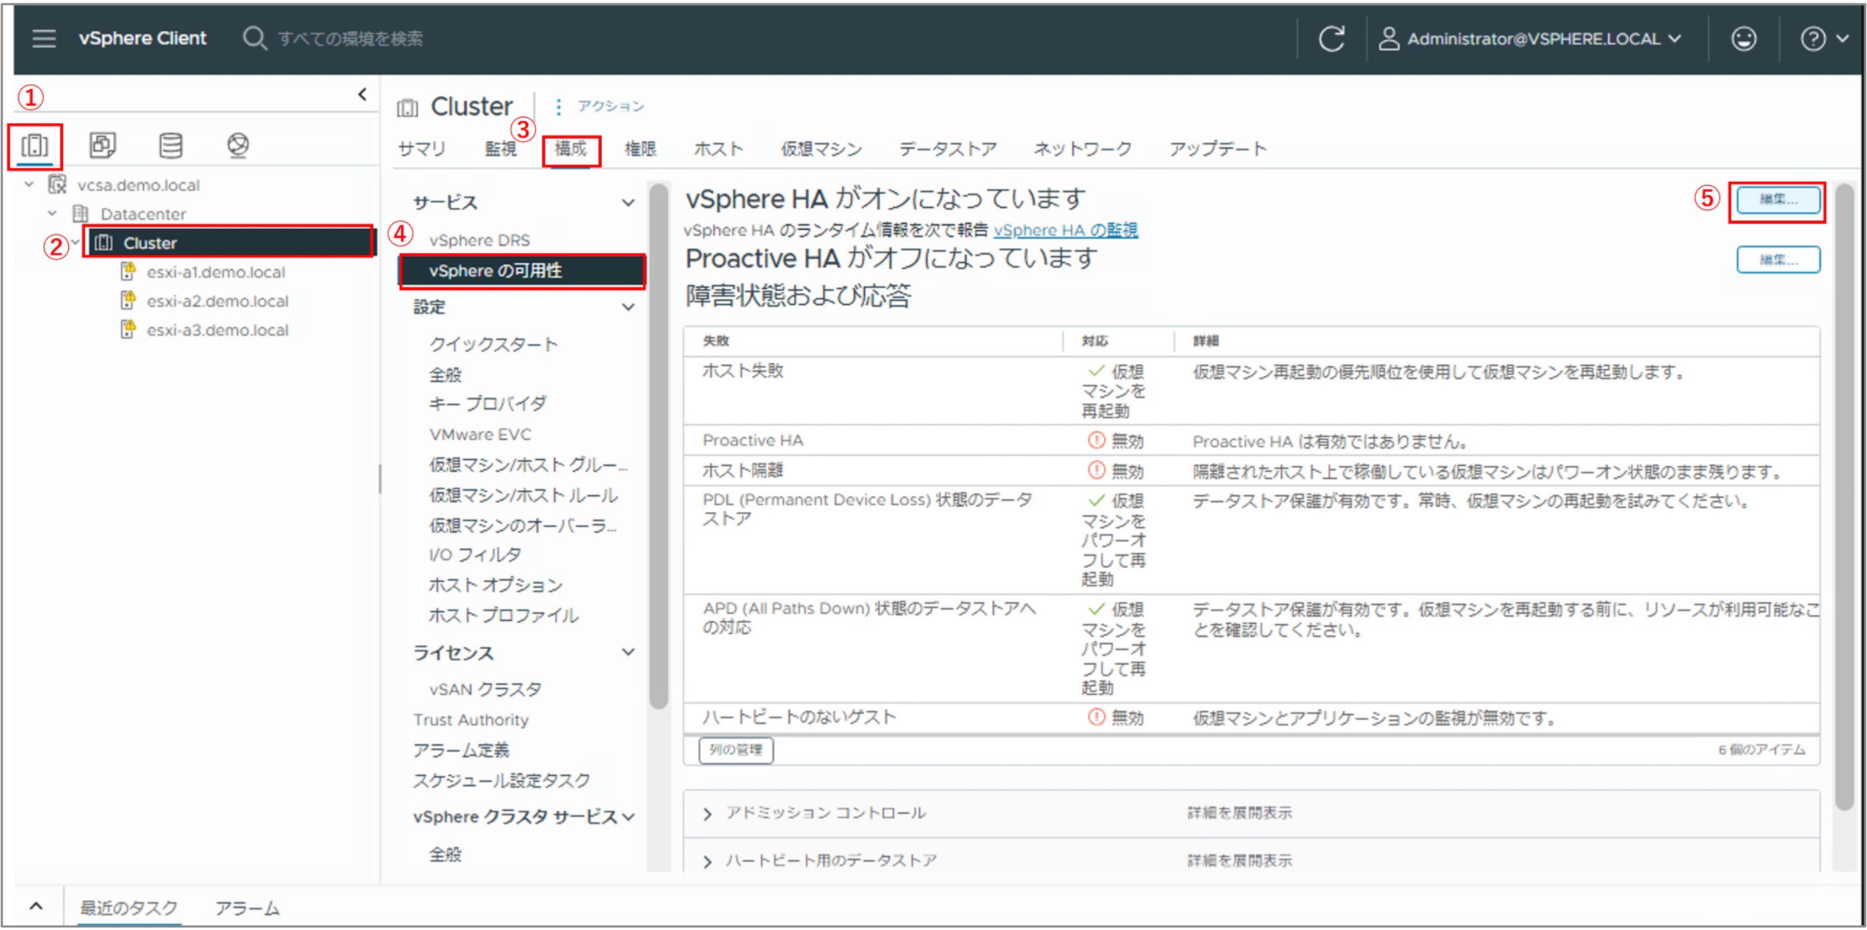1867x930 pixels.
Task: Click the search magnifier icon
Action: (x=254, y=38)
